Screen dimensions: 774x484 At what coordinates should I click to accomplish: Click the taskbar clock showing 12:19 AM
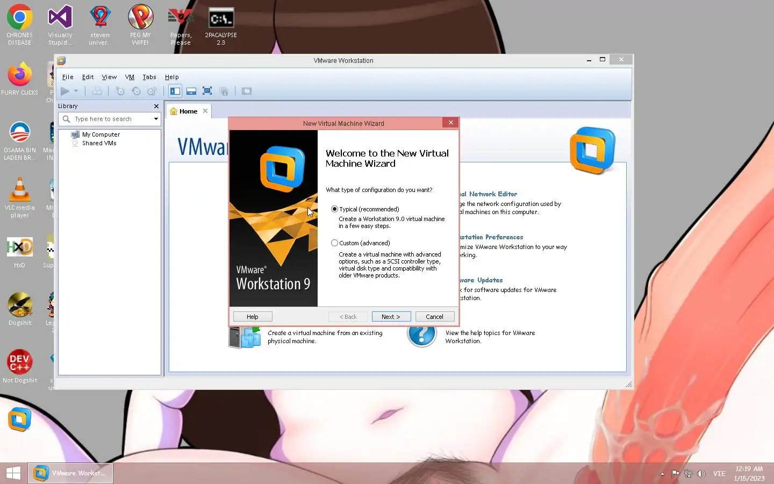pyautogui.click(x=749, y=473)
